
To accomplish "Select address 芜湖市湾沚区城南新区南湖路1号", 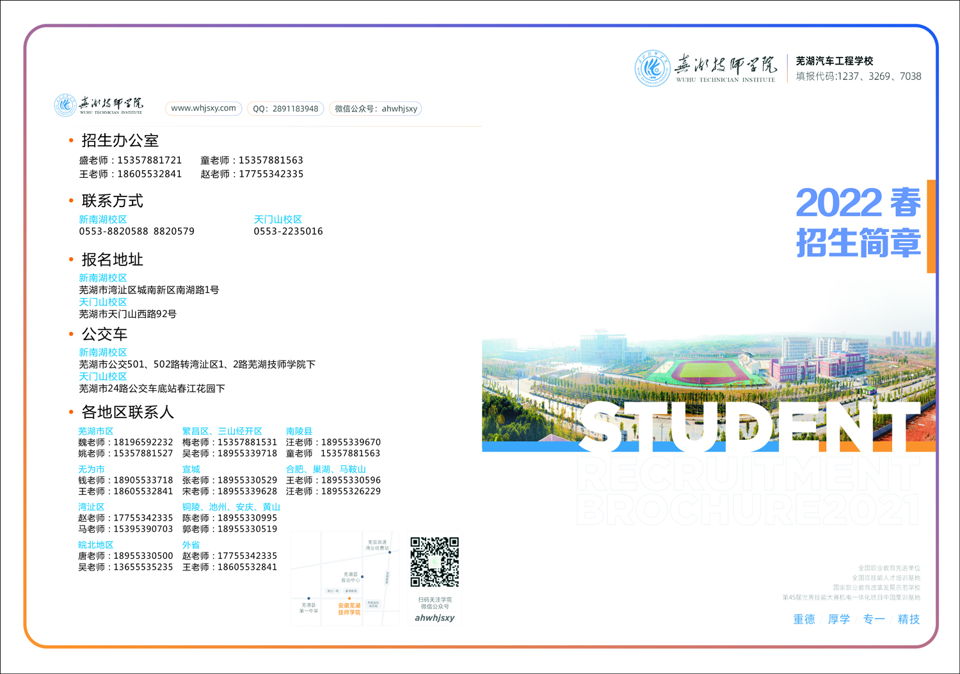I will [x=149, y=290].
